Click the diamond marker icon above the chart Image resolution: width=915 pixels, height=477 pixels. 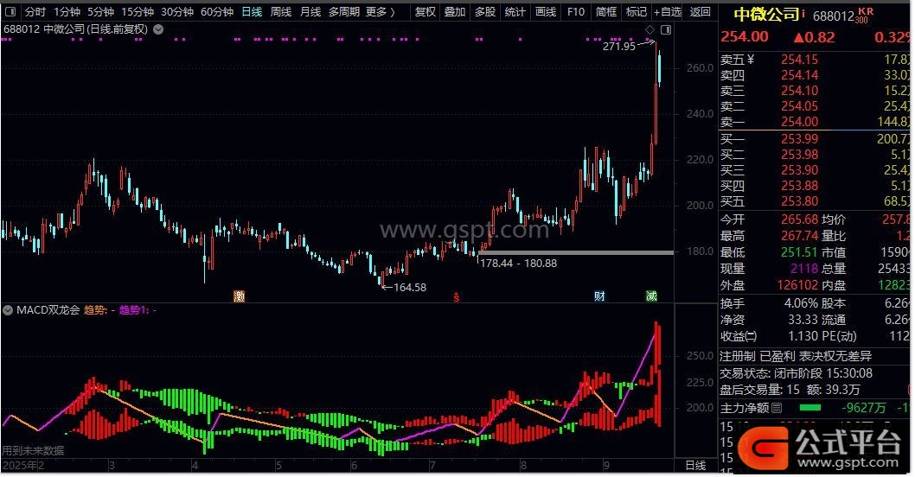[650, 30]
